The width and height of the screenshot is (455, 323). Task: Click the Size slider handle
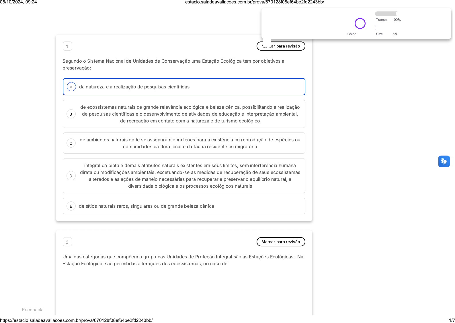click(x=376, y=28)
